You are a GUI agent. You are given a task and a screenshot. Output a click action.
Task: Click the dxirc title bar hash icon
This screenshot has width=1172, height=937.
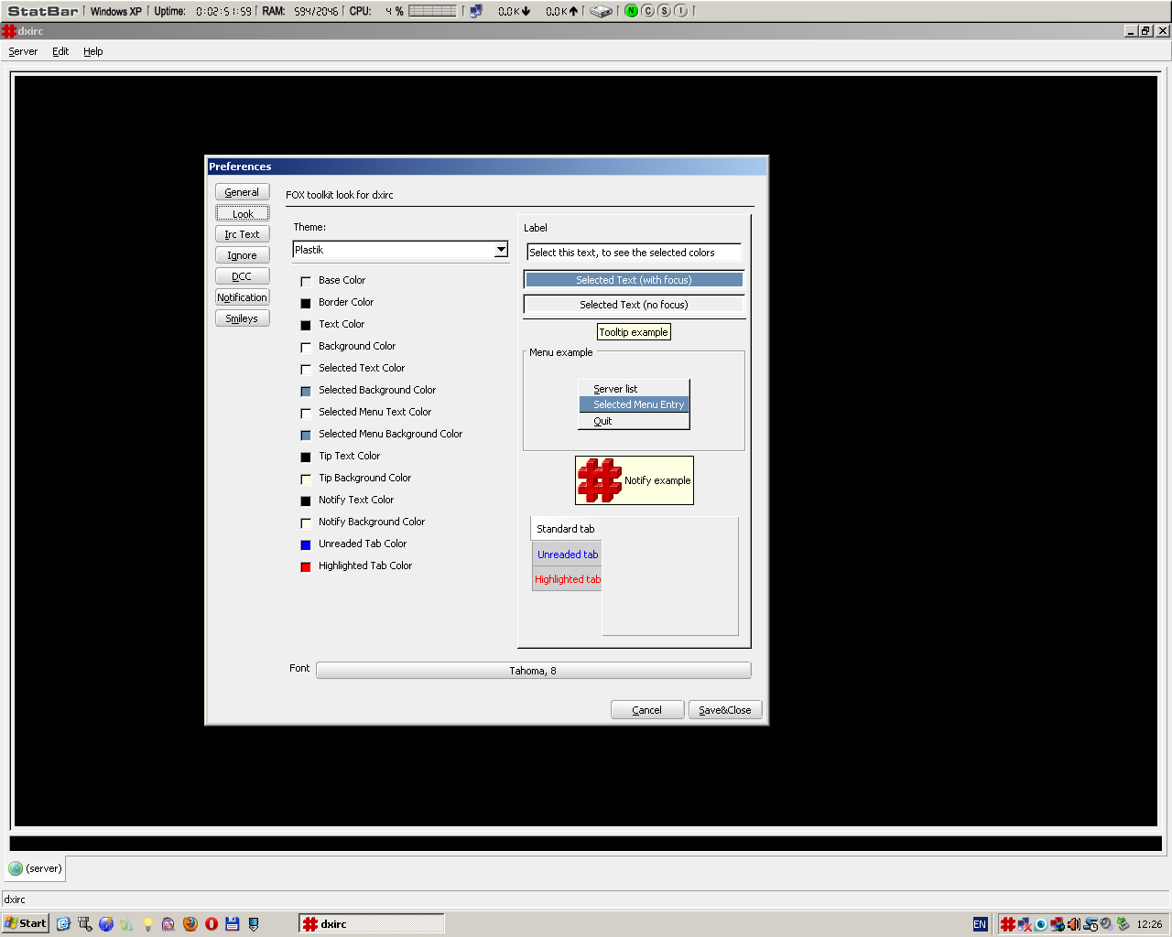[8, 31]
